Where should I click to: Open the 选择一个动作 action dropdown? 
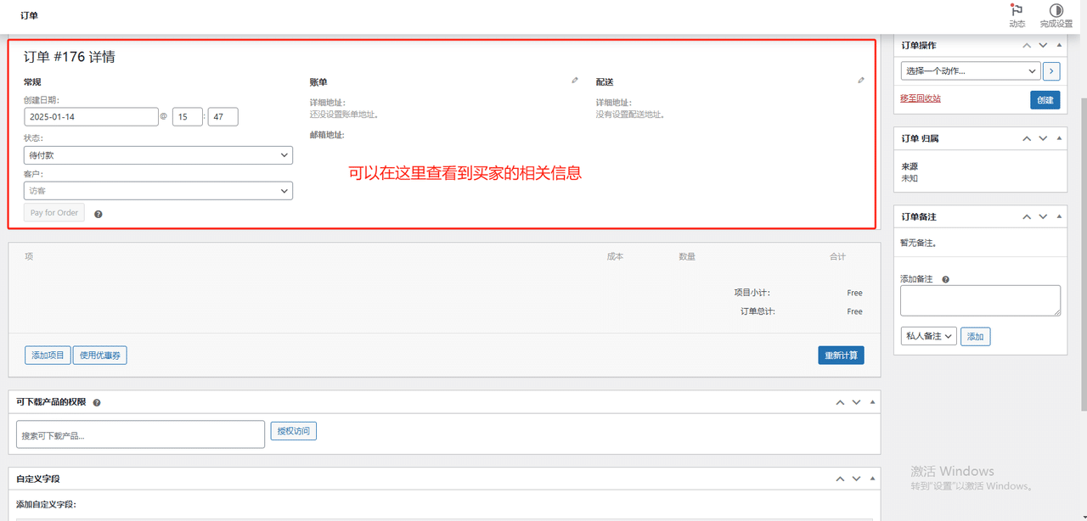pos(971,71)
